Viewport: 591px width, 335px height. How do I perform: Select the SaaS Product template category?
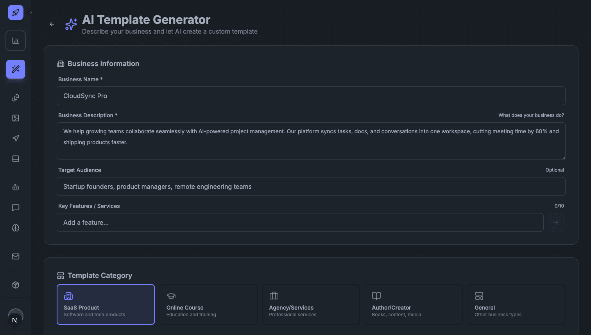(x=106, y=305)
